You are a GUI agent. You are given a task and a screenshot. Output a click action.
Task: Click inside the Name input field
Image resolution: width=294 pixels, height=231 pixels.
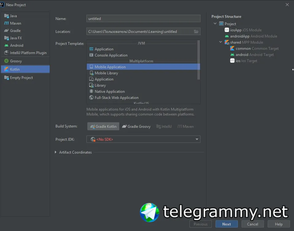coord(143,19)
